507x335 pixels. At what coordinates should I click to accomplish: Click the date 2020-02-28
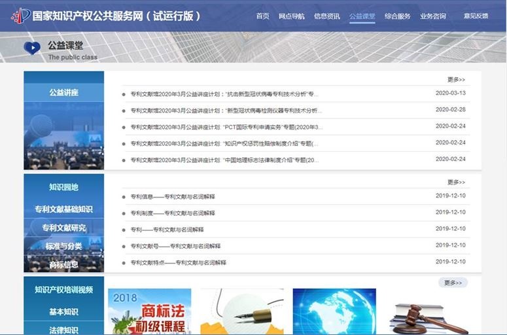(x=451, y=109)
